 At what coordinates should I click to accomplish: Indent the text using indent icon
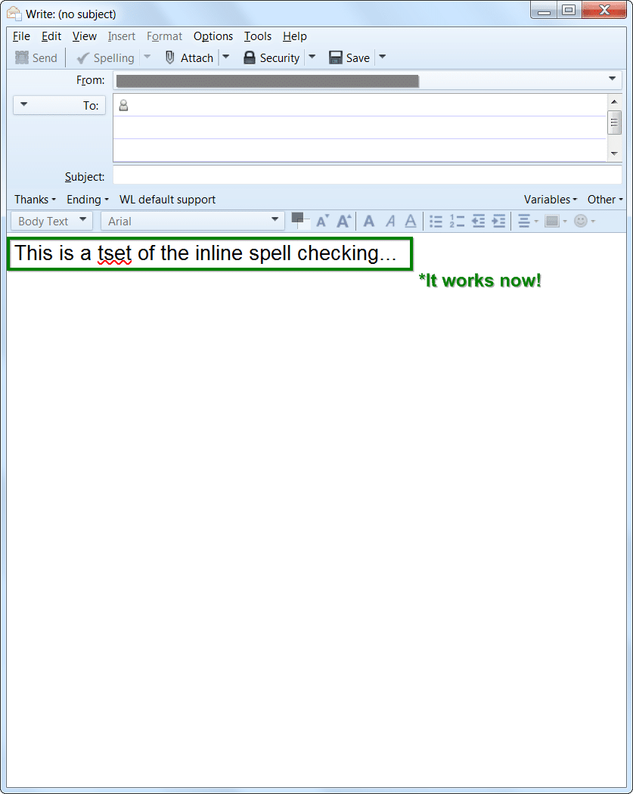(498, 221)
